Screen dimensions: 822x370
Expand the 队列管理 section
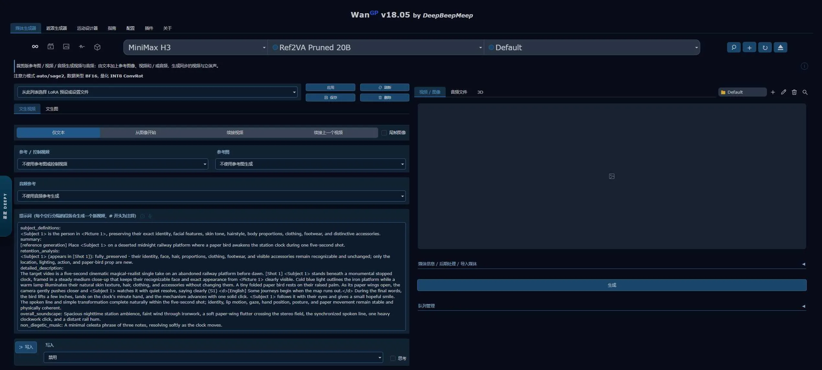(x=611, y=306)
